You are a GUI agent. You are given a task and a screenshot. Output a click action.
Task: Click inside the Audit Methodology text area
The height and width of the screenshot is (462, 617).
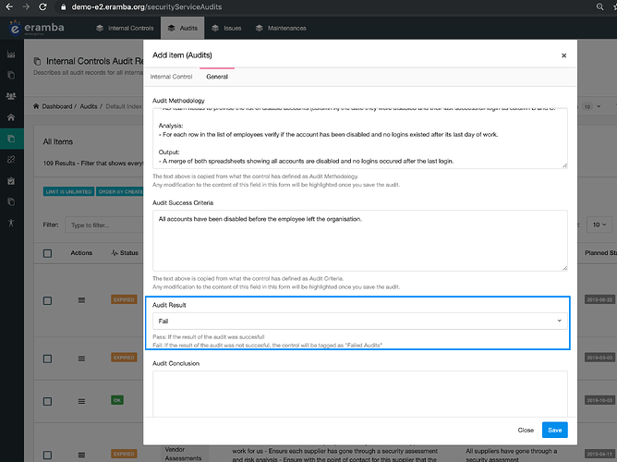click(359, 138)
